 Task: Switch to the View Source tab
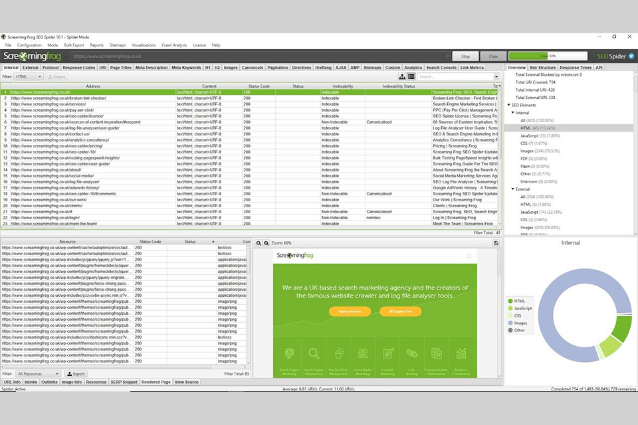pyautogui.click(x=186, y=382)
